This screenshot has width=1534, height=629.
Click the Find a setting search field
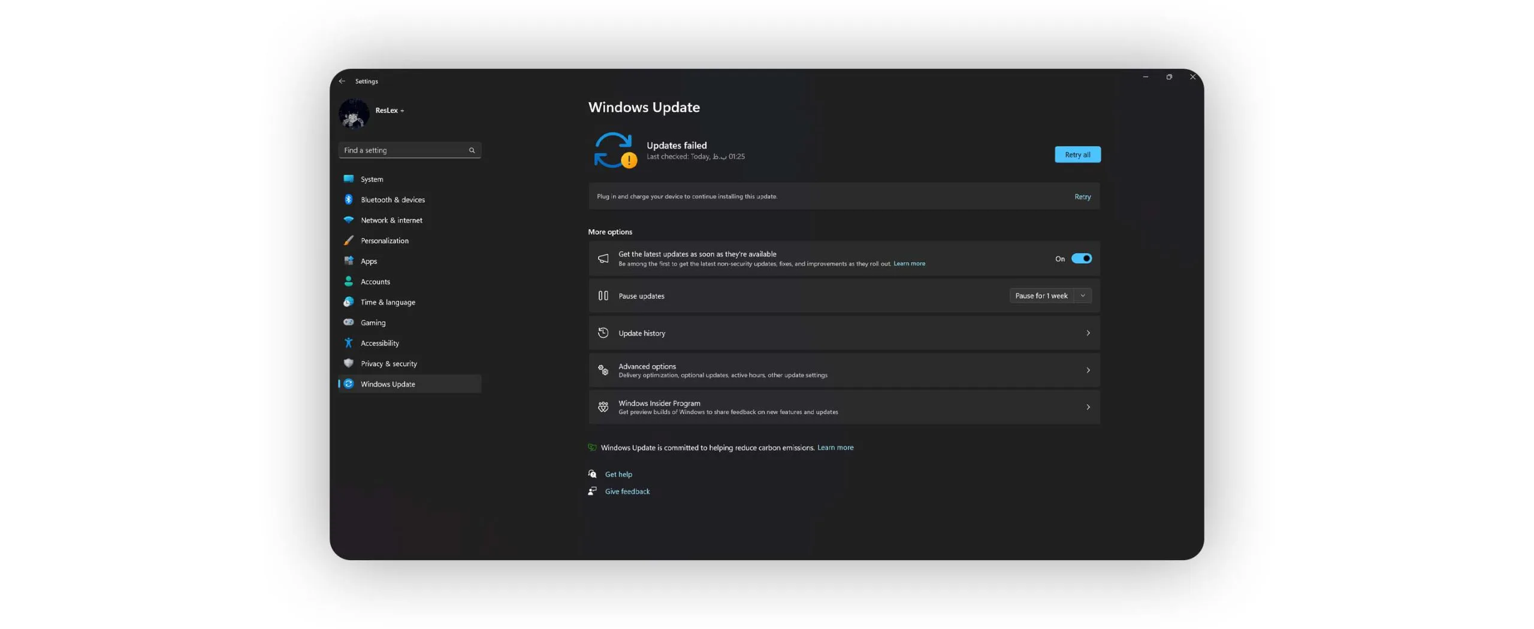(404, 150)
